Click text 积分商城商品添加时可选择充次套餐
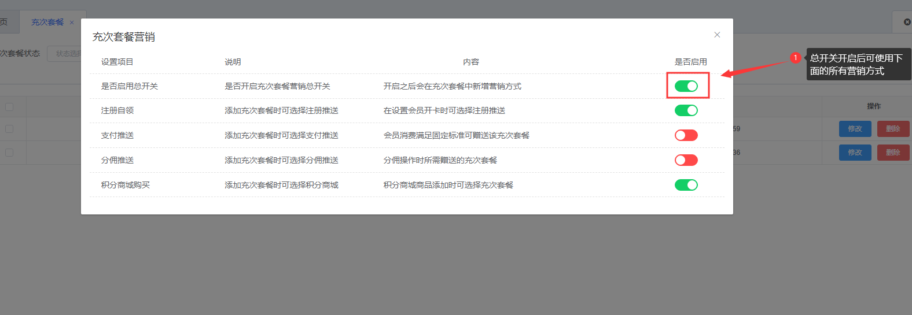 coord(448,185)
